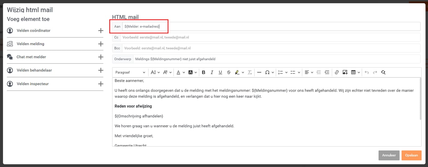This screenshot has width=428, height=167.
Task: Increase indent of the paragraph
Action: 327,72
